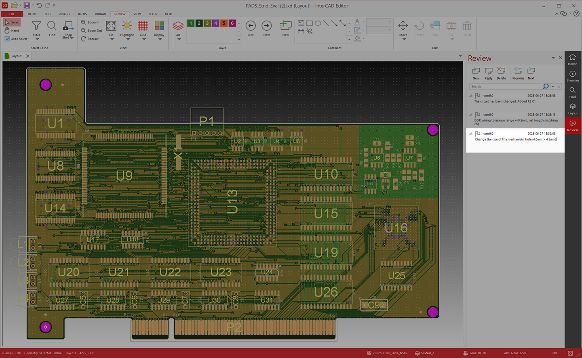Toggle the flag on the mechanism hole comment
This screenshot has height=358, width=582.
(478, 134)
